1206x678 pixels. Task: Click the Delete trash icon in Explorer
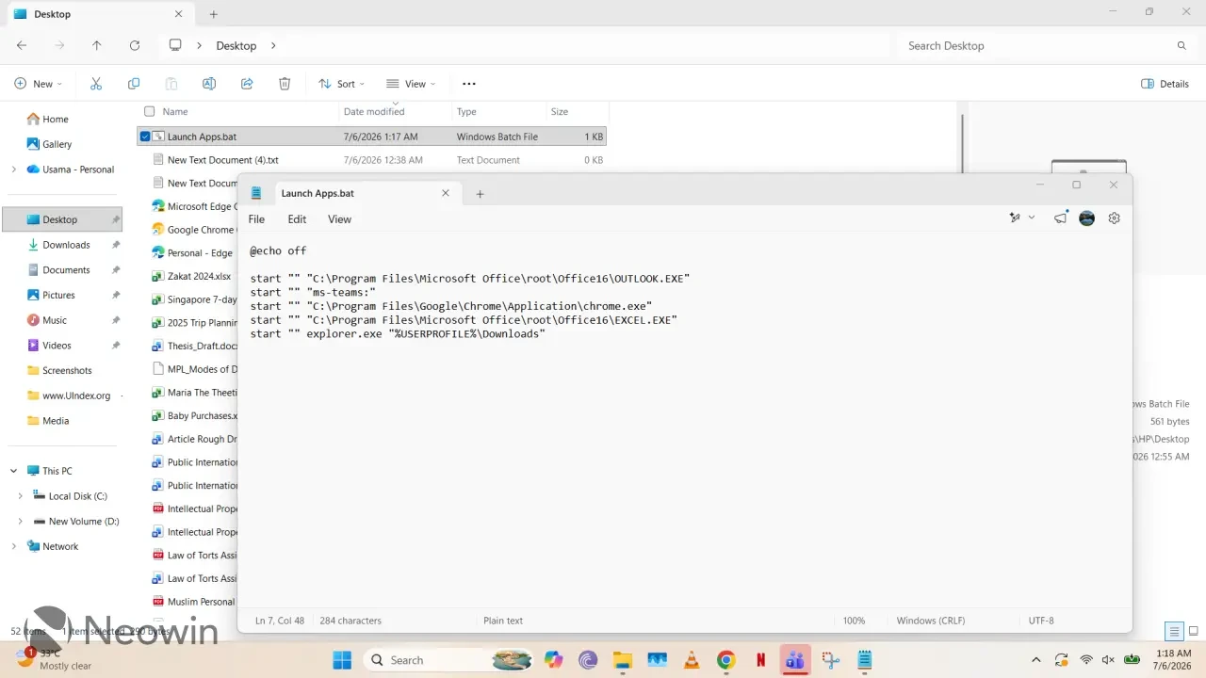pyautogui.click(x=285, y=84)
